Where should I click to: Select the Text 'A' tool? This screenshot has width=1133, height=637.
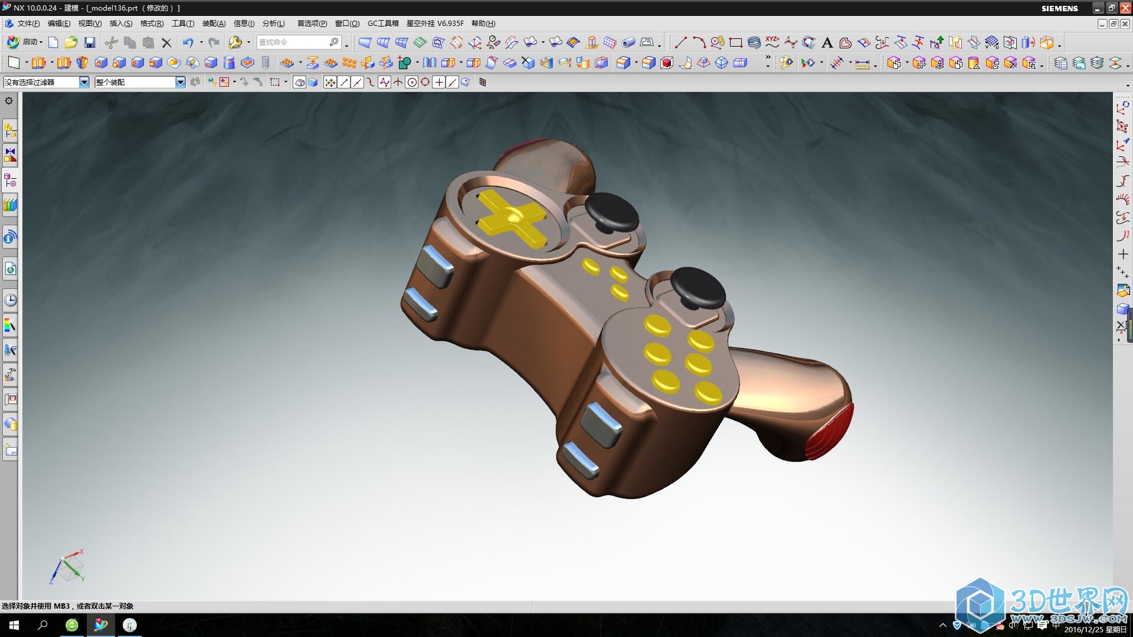827,42
